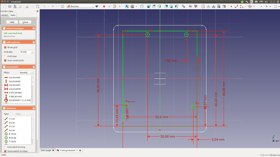Image resolution: width=280 pixels, height=157 pixels.
Task: Collapse the Elements panel
Action: 34,108
